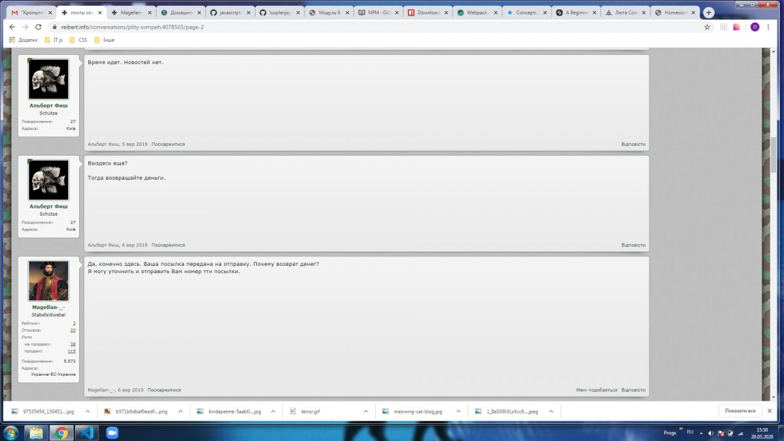Image resolution: width=784 pixels, height=441 pixels.
Task: Click the skull fish avatar on "Время идет" post
Action: [48, 79]
